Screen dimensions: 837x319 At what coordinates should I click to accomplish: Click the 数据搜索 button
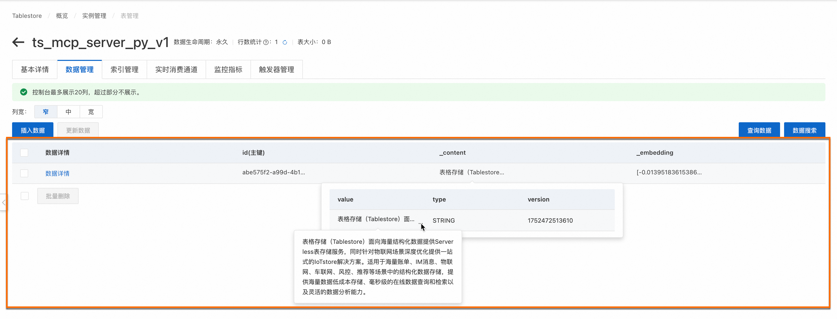804,130
